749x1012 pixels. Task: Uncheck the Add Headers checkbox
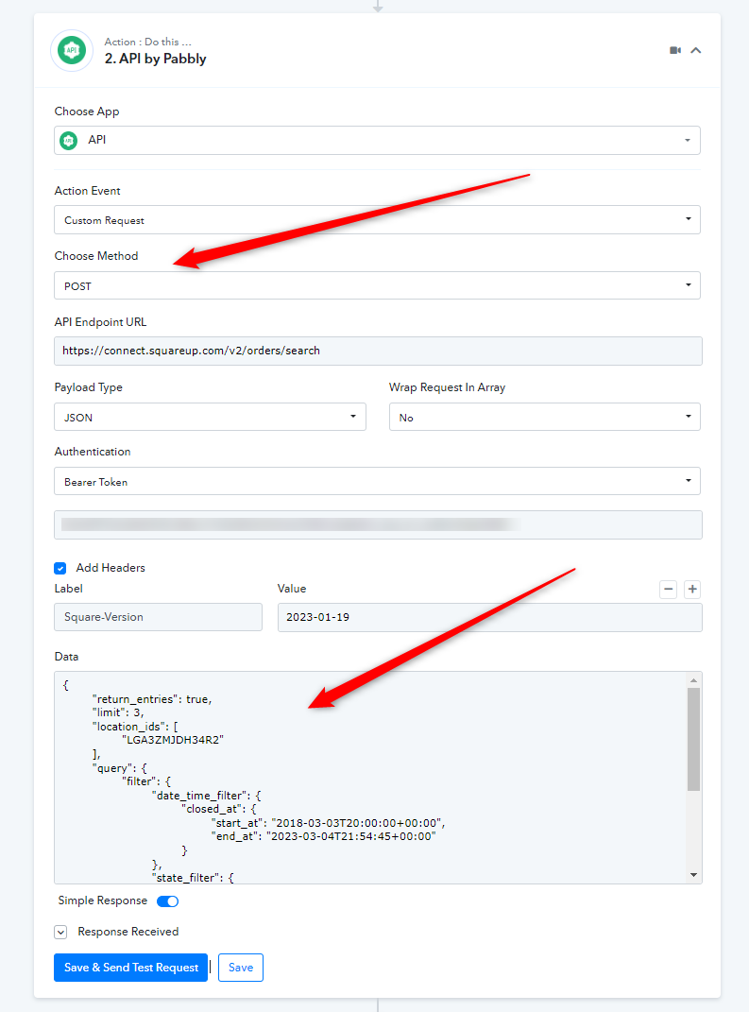tap(60, 568)
